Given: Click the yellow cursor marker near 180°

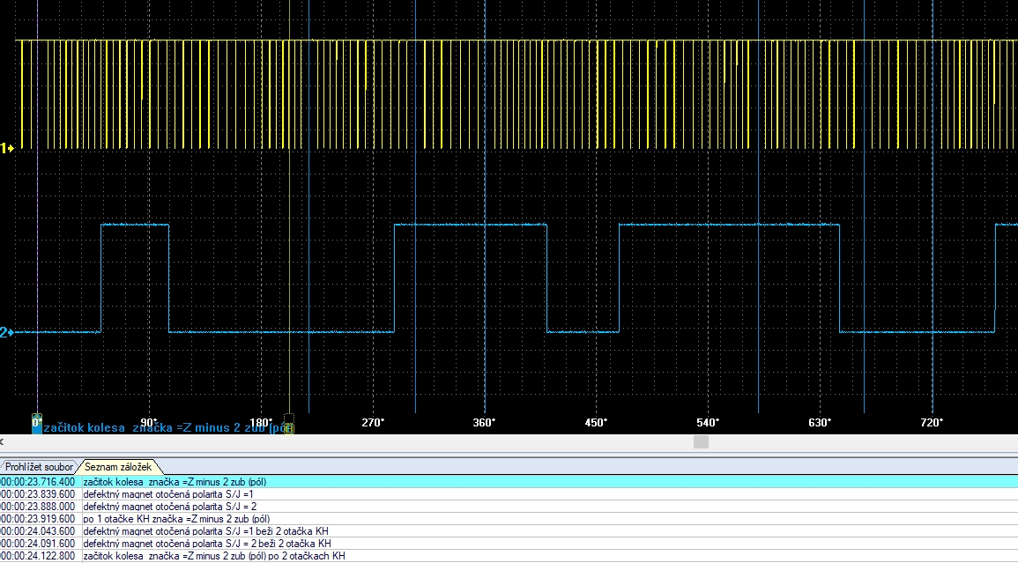Looking at the screenshot, I should (289, 424).
